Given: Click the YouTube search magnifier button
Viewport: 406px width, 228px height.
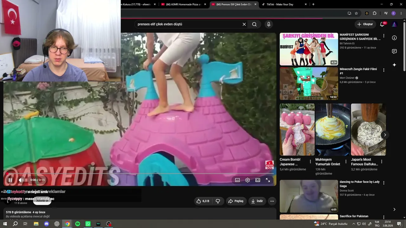Looking at the screenshot, I should [254, 24].
